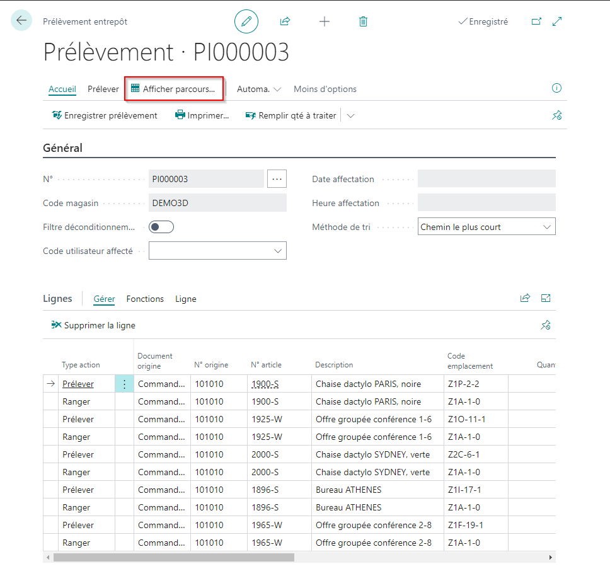Click the expand fullscreen arrows icon
The image size is (610, 576).
coord(557,21)
